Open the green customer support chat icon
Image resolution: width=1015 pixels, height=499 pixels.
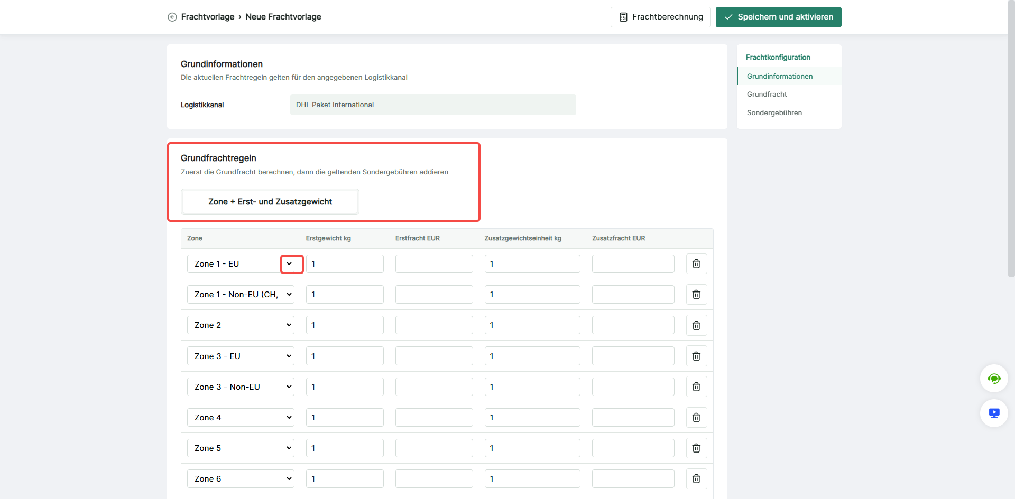point(994,379)
